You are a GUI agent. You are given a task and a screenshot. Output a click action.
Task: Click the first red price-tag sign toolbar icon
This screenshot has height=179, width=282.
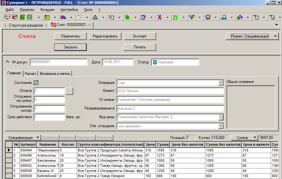pos(7,17)
